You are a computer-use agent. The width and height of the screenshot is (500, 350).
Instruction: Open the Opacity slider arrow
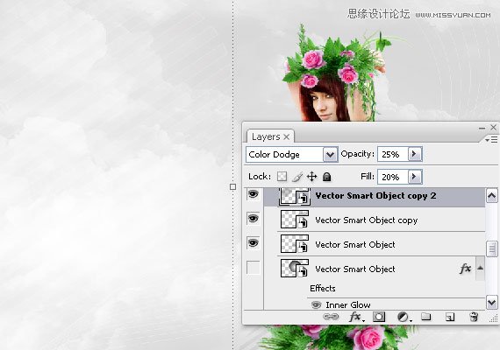415,154
